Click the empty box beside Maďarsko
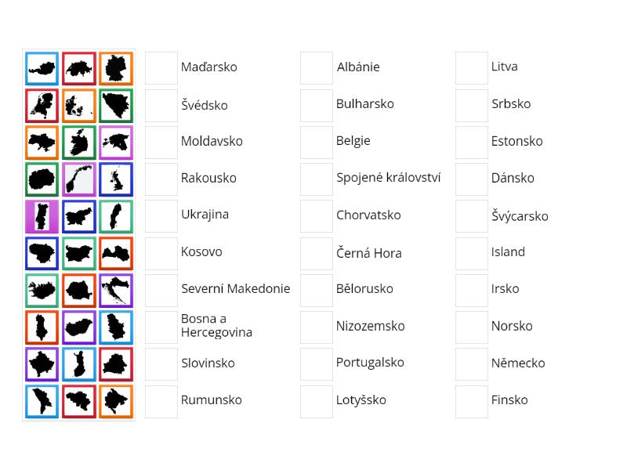The height and width of the screenshot is (470, 627). [x=161, y=68]
